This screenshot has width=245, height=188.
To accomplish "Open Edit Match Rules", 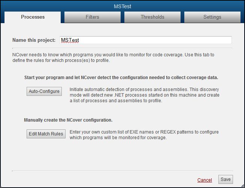I will pos(46,134).
